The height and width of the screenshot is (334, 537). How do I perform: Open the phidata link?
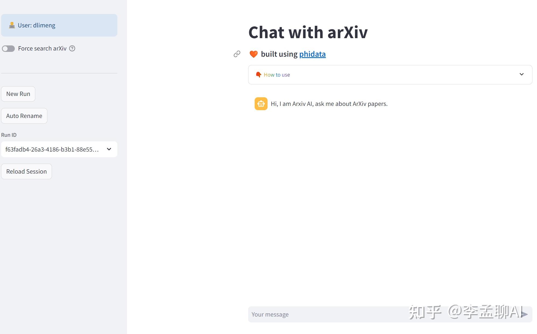pyautogui.click(x=312, y=54)
